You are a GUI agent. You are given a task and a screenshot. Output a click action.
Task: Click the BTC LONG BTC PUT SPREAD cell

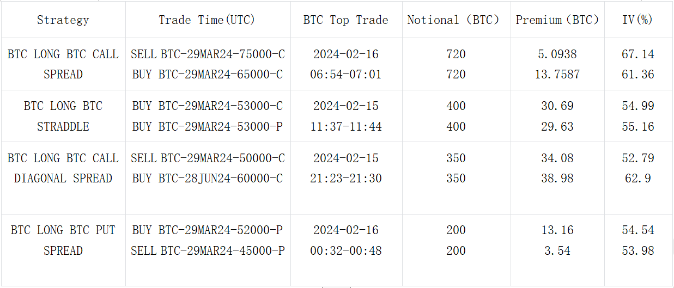pos(63,240)
